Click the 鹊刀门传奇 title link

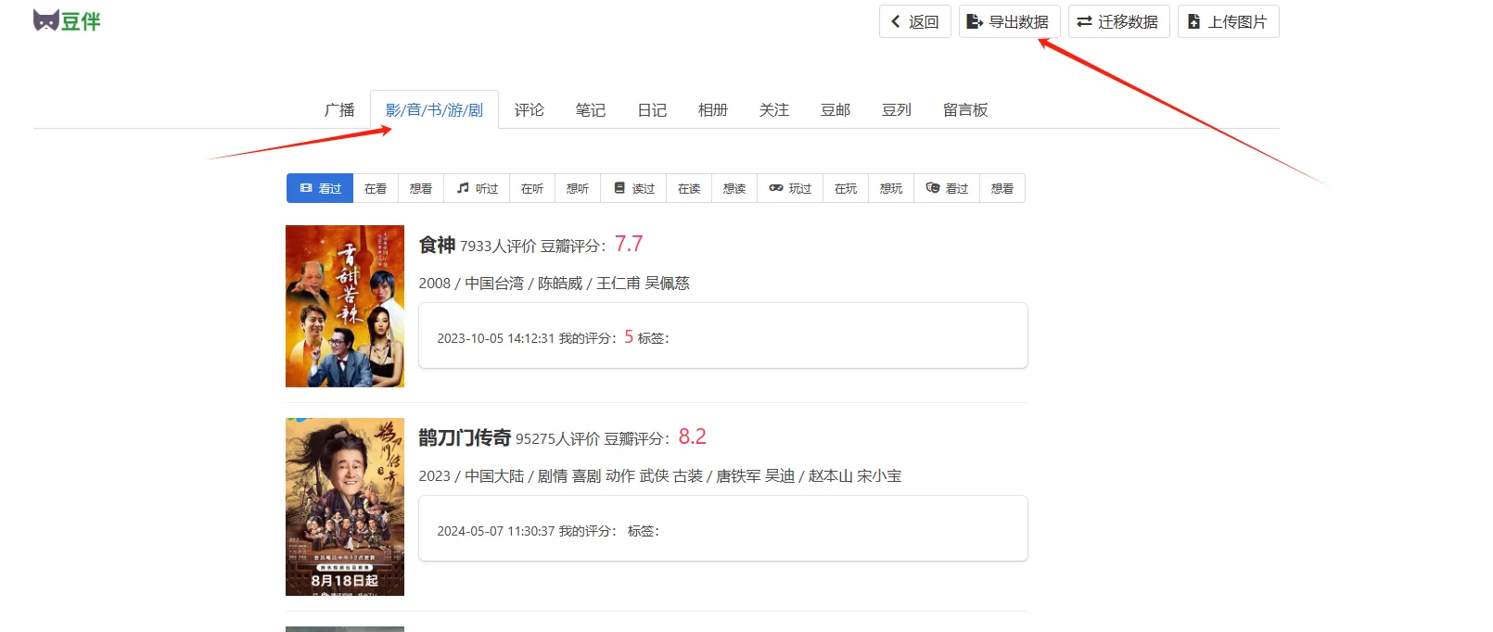pyautogui.click(x=465, y=437)
